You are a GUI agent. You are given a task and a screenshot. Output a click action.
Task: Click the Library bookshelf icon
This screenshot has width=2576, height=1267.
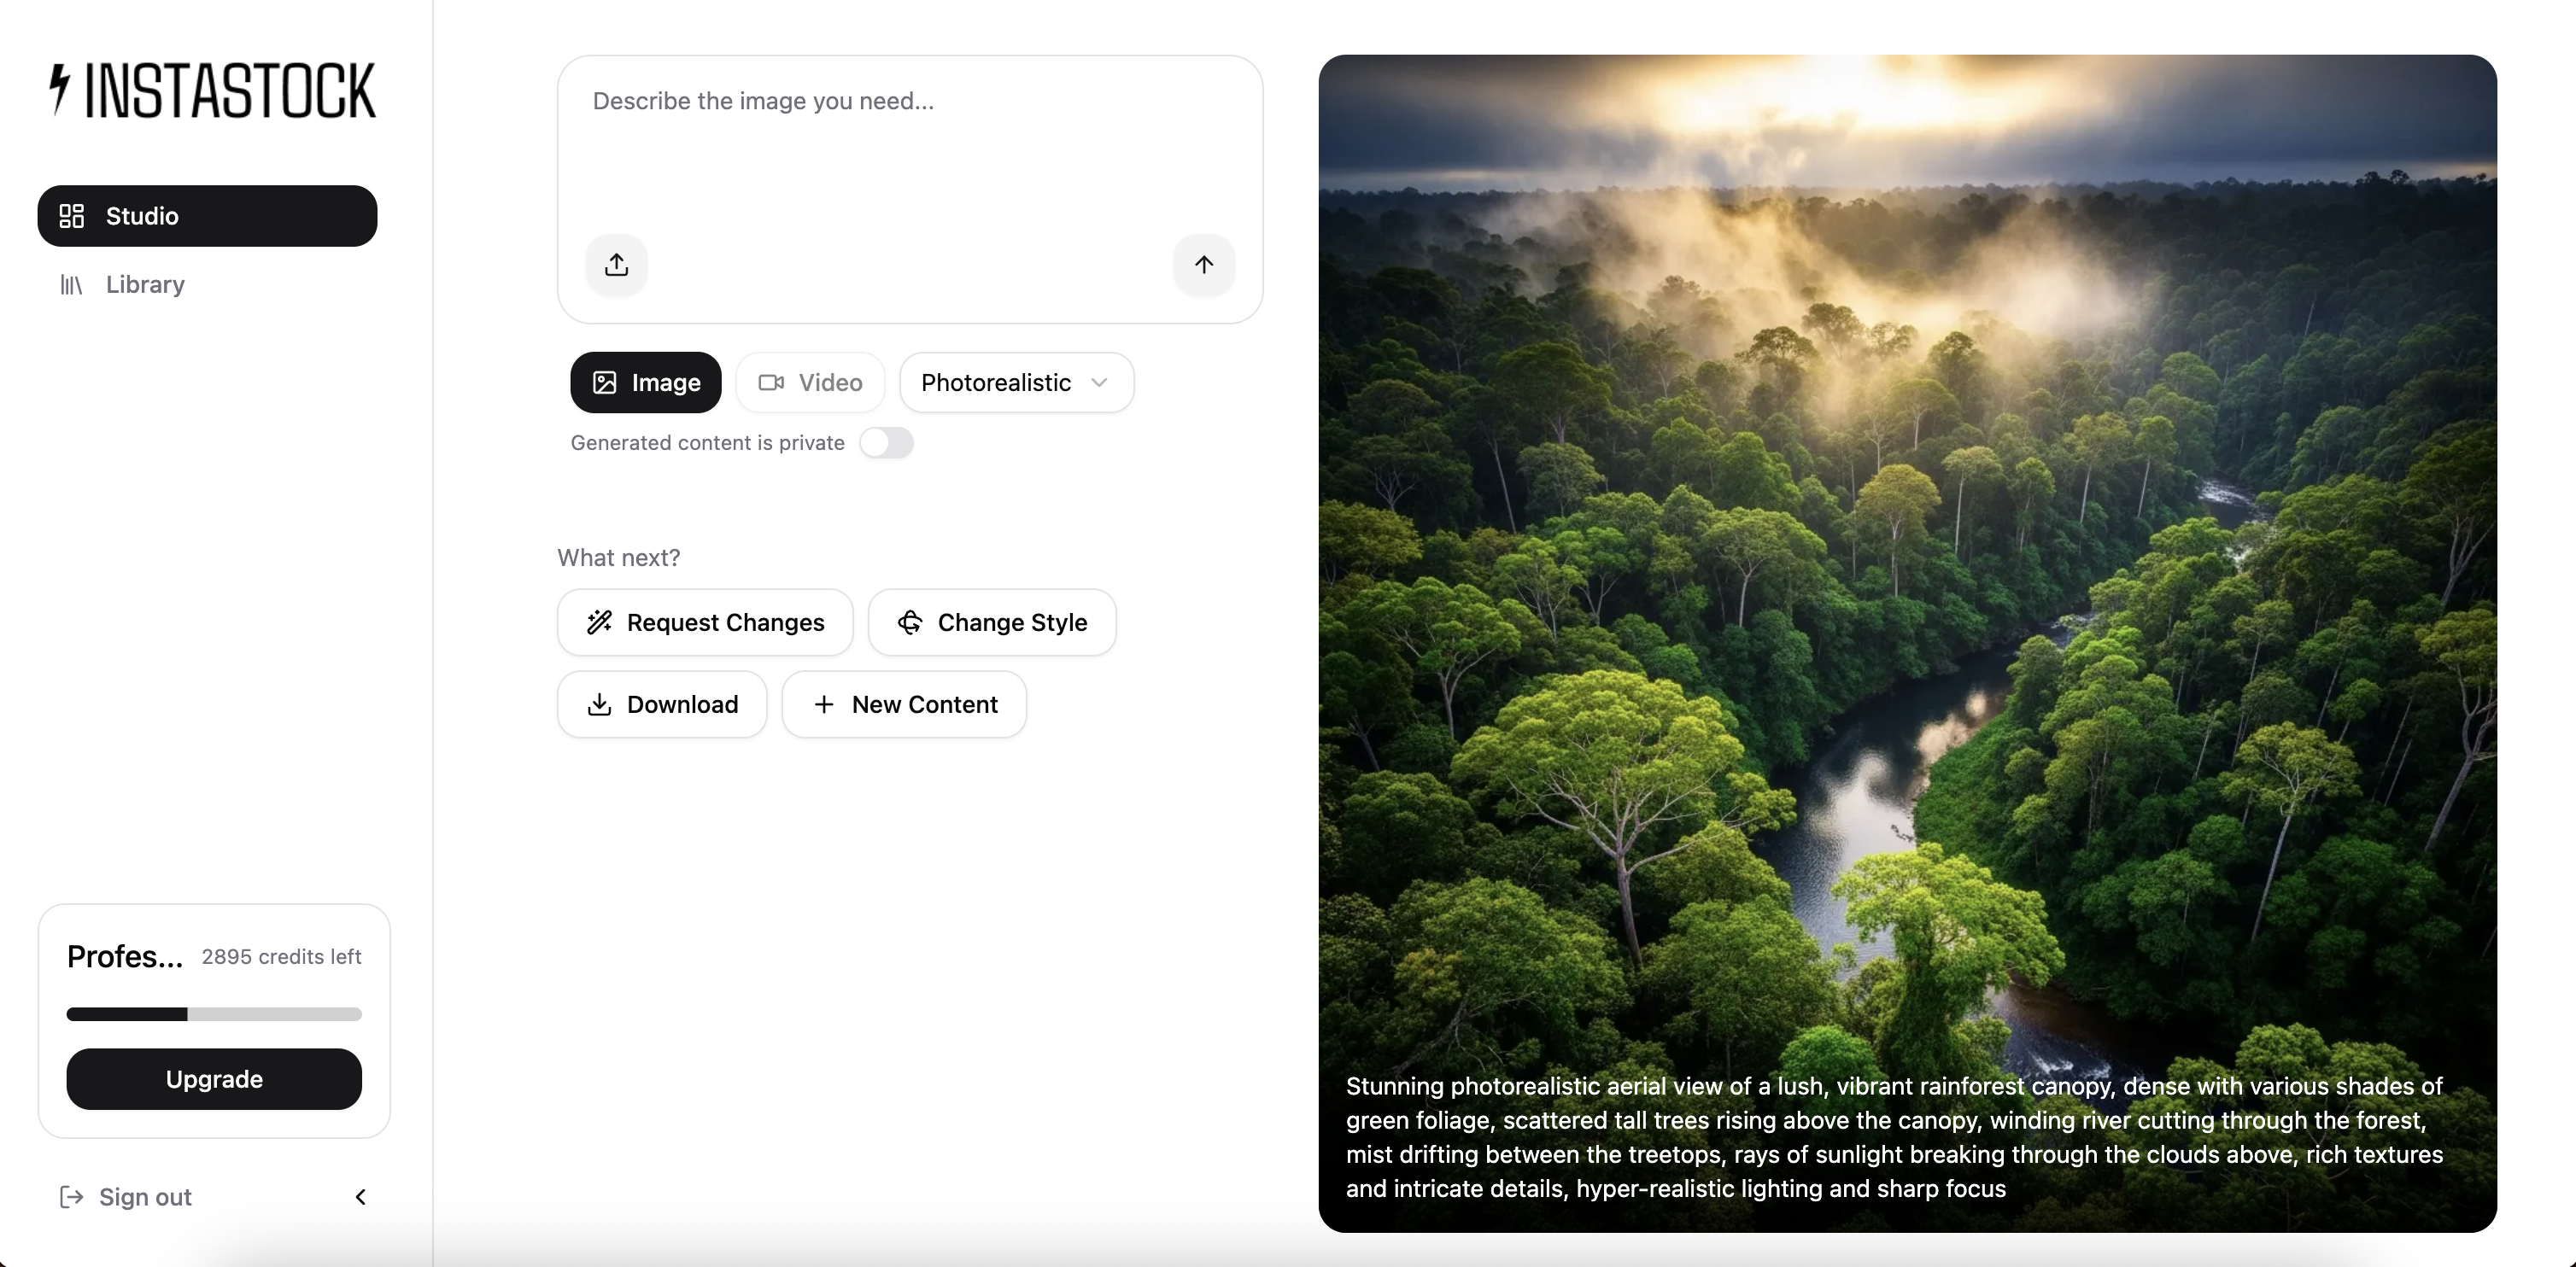click(x=71, y=285)
